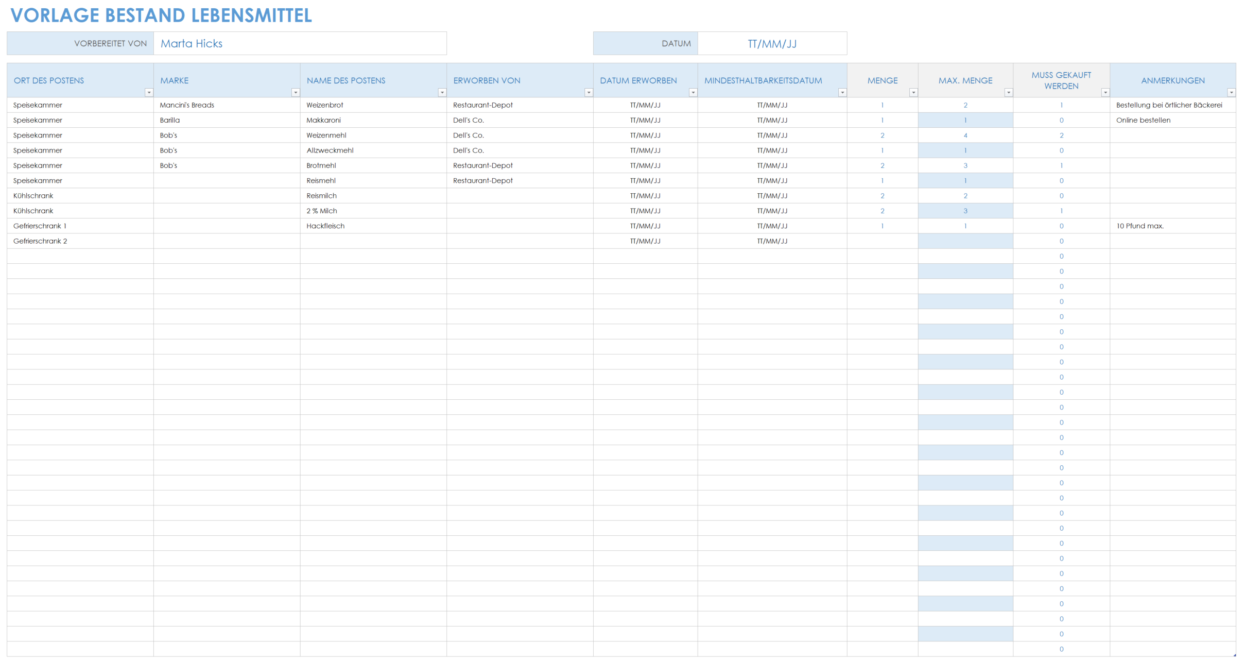Image resolution: width=1245 pixels, height=660 pixels.
Task: Select the Brotmehl item cell
Action: click(373, 165)
